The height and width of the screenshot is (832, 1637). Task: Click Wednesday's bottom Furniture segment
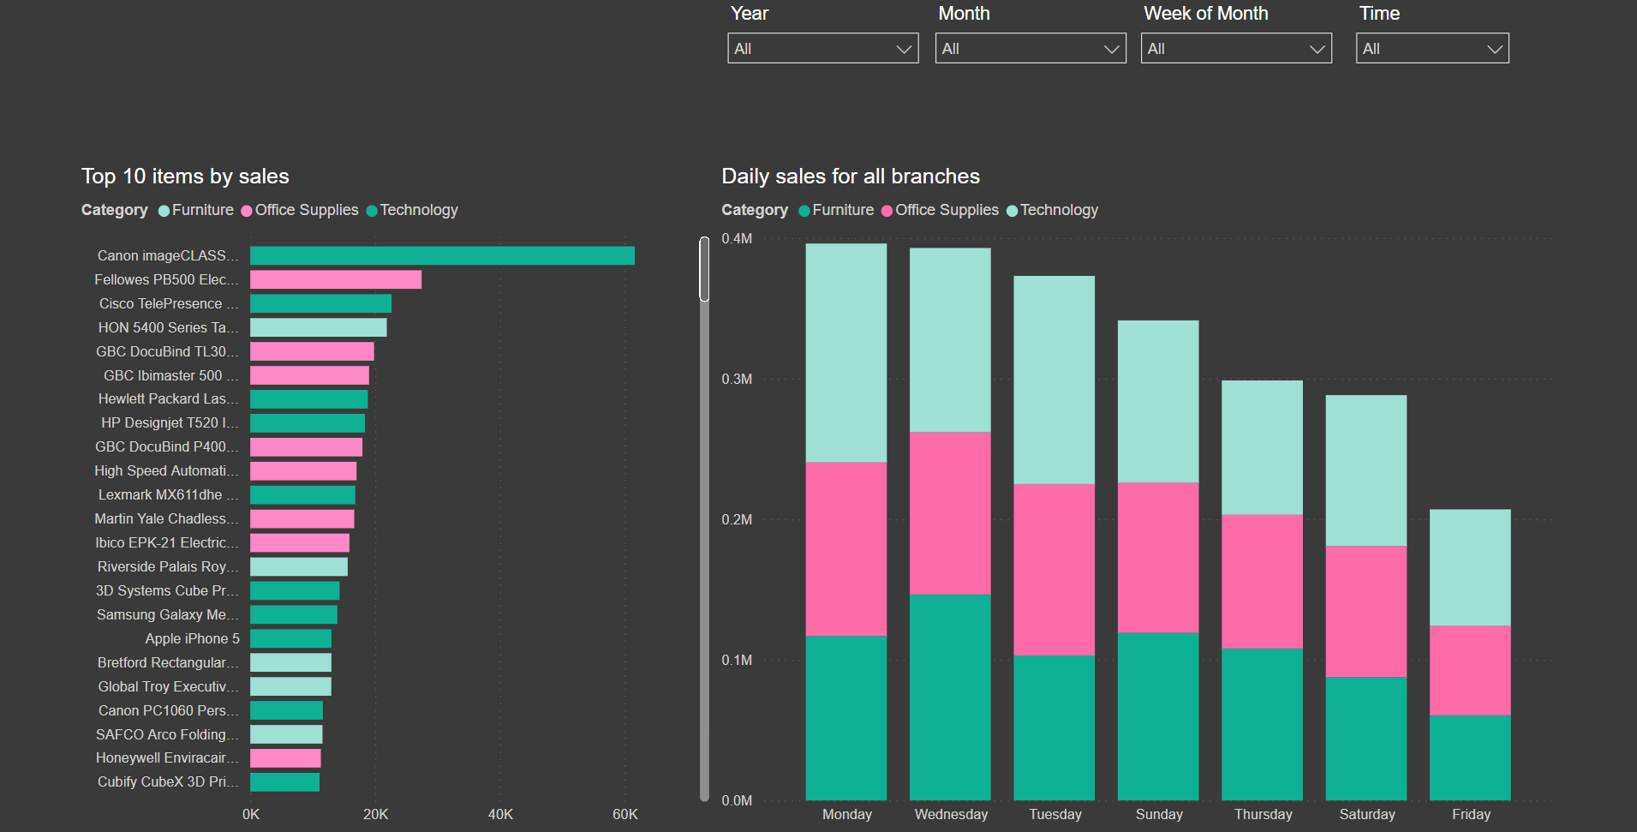coord(950,697)
